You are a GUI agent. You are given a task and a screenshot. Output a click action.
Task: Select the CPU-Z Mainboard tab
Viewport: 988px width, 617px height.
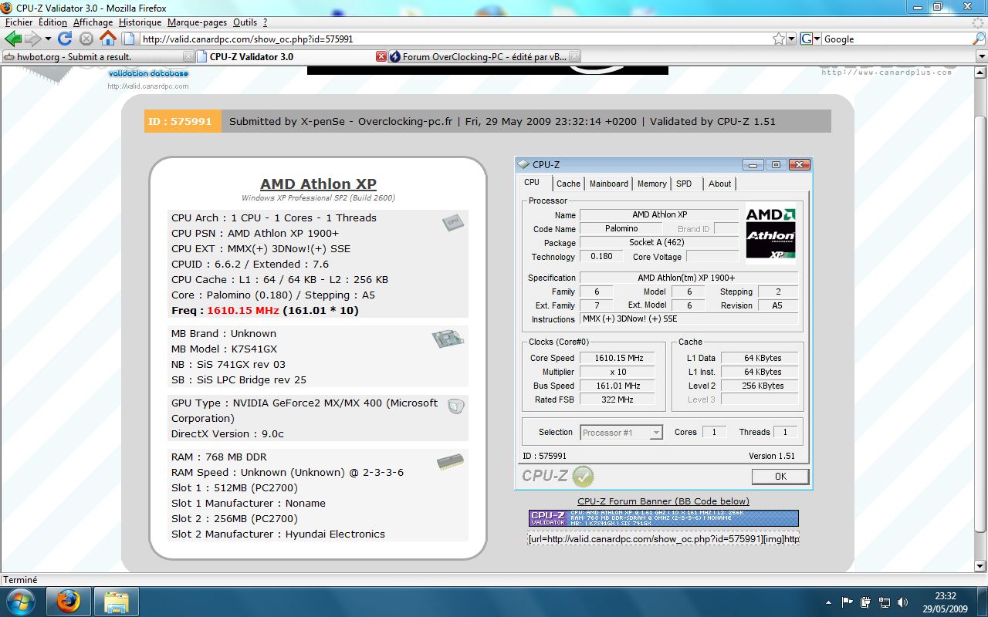pyautogui.click(x=609, y=184)
